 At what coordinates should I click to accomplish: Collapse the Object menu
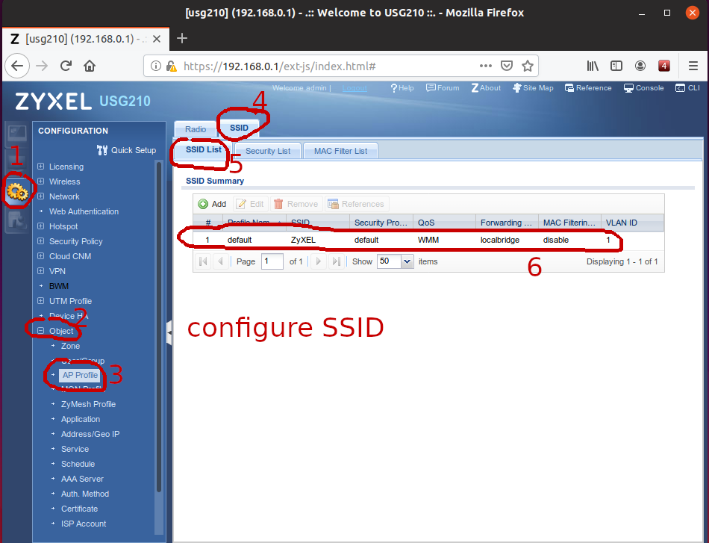(41, 331)
